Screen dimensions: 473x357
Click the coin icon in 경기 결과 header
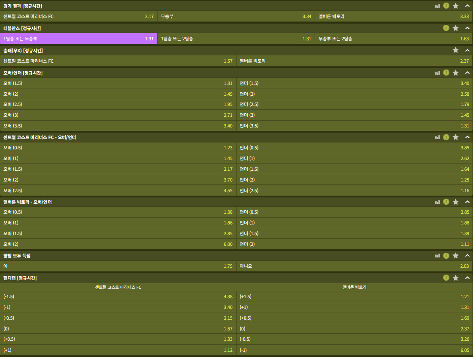446,6
